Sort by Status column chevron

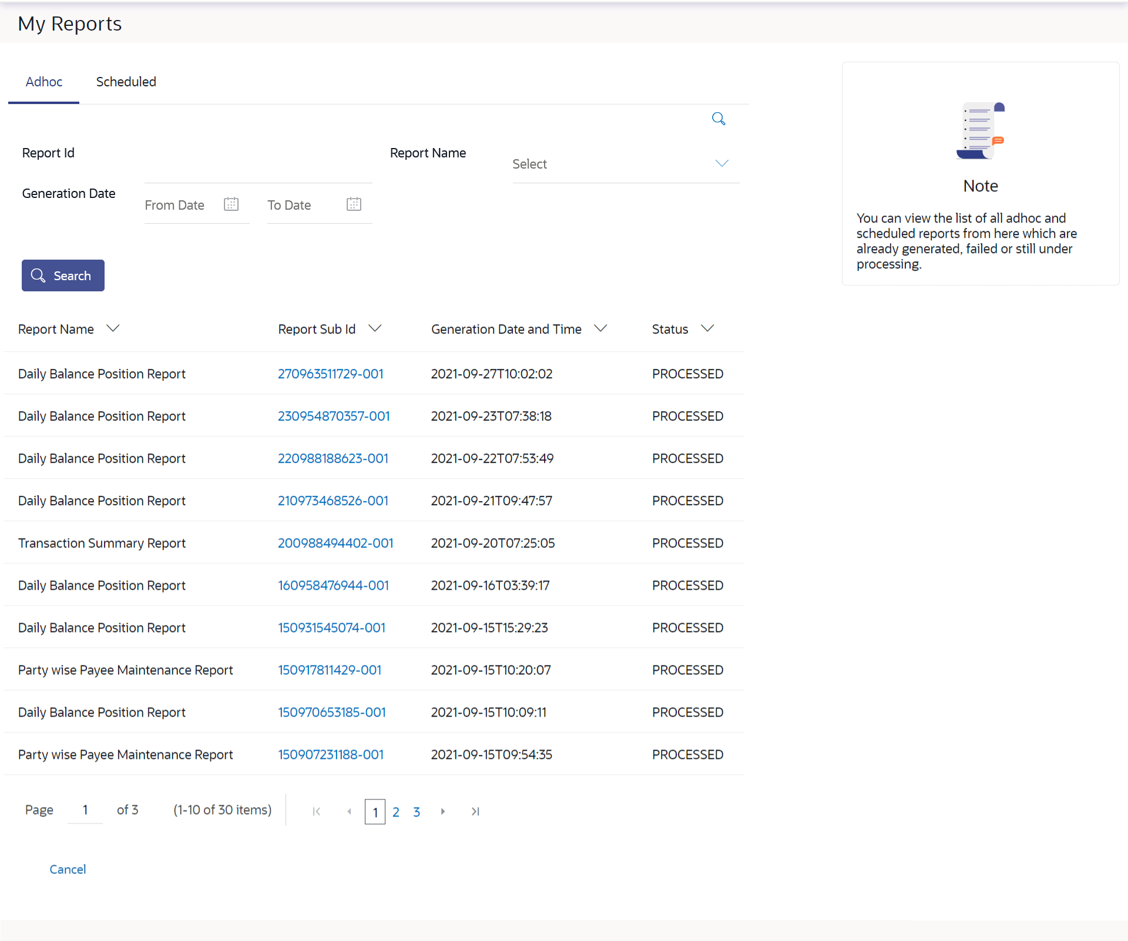point(707,328)
